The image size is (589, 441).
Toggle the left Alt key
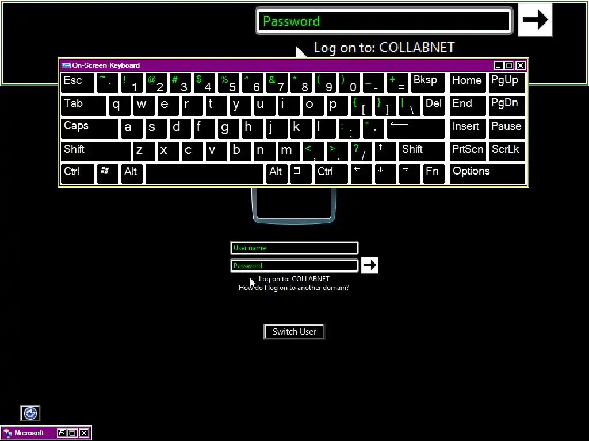pos(132,174)
